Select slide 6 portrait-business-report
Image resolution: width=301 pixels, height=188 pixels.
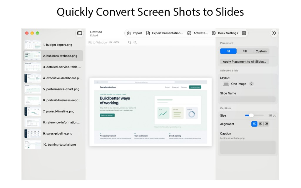pyautogui.click(x=53, y=100)
